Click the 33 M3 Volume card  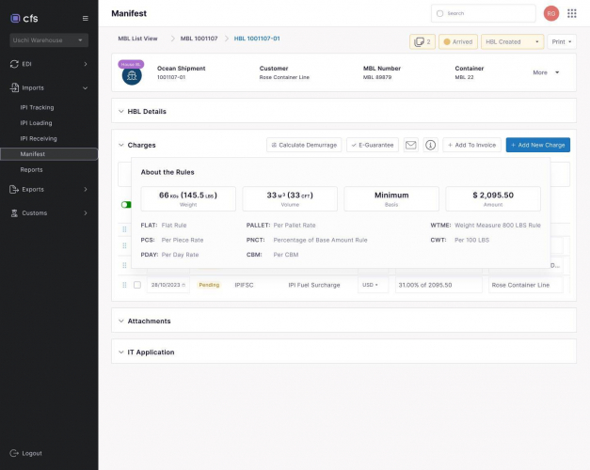point(290,199)
